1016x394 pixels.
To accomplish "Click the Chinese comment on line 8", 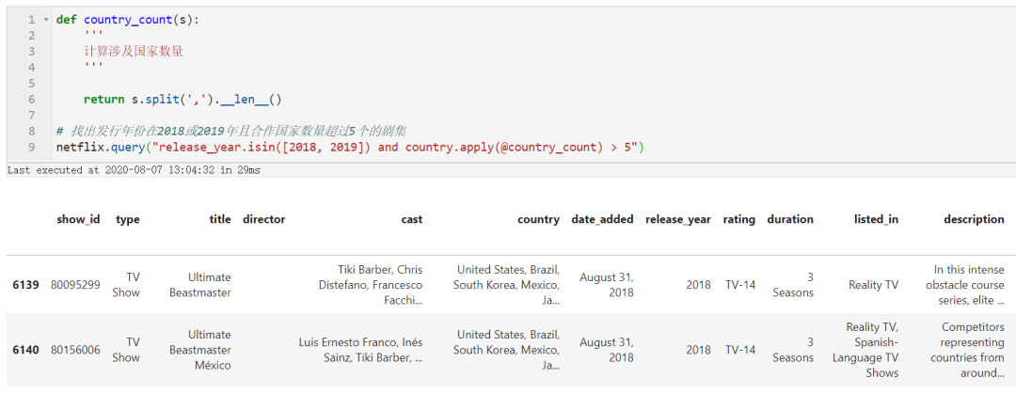I will pos(231,132).
